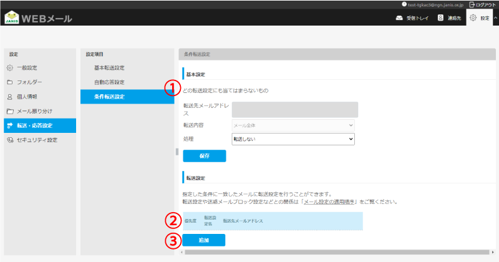The image size is (499, 262).
Task: Expand the 処理 dropdown showing 転送しない
Action: pos(293,140)
